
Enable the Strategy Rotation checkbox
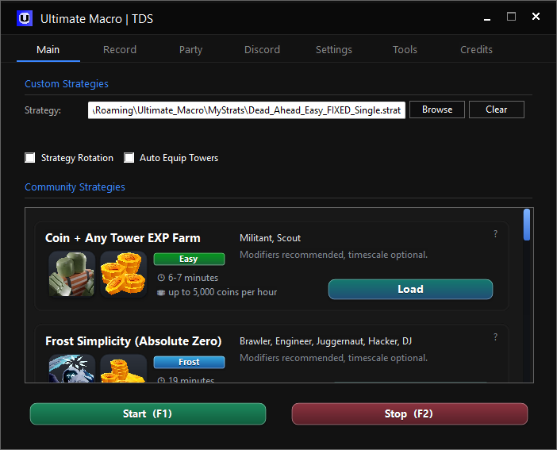pyautogui.click(x=30, y=157)
